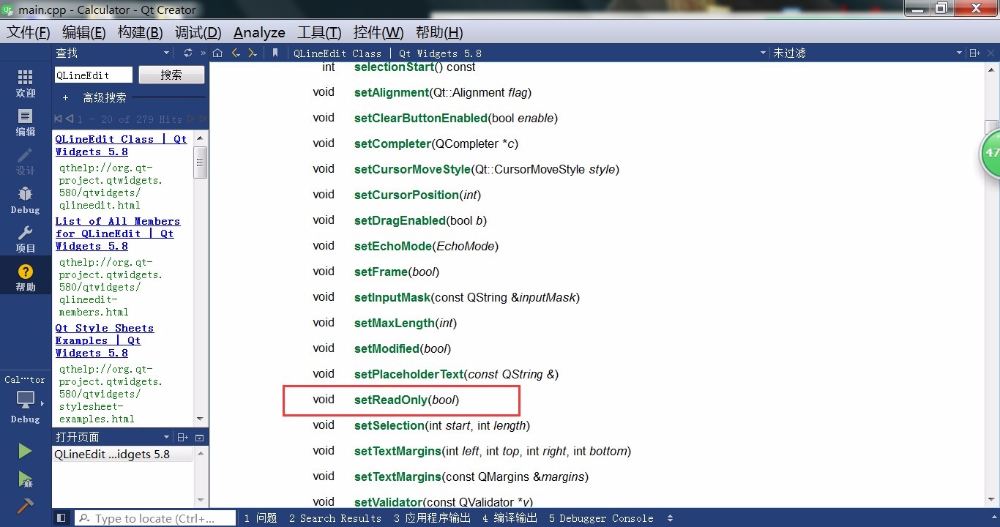1000x527 pixels.
Task: Click the QLineEdit search text field
Action: pos(94,75)
